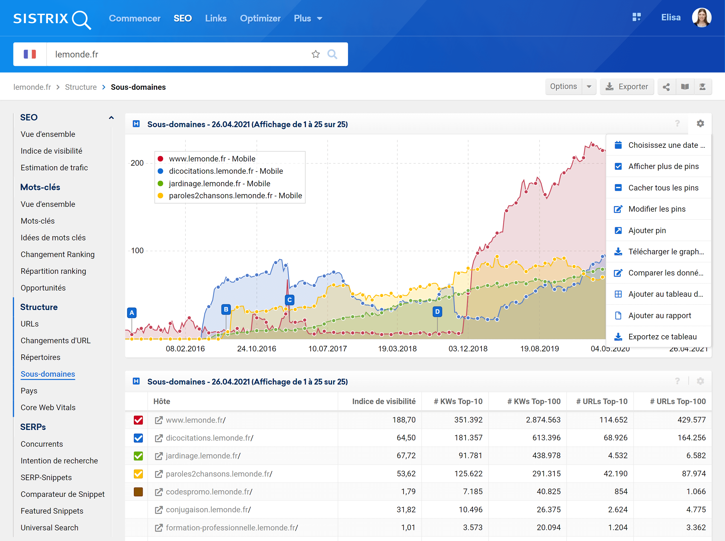725x541 pixels.
Task: Click the favorite star icon in the search bar
Action: [x=315, y=54]
